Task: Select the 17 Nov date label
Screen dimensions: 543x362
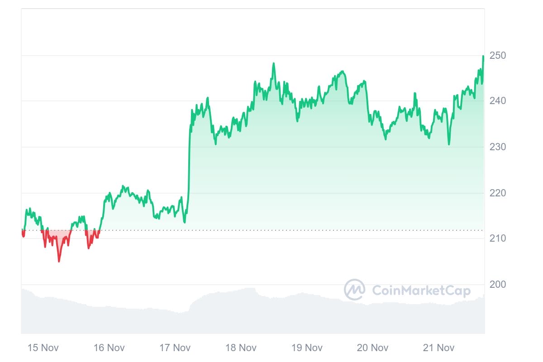Action: [x=175, y=348]
